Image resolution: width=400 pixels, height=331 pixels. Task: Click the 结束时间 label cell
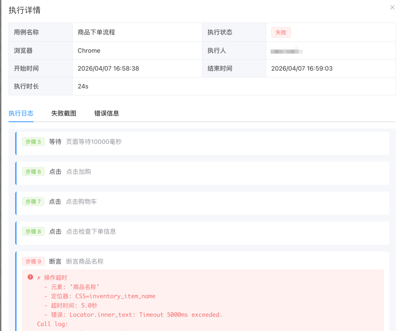[234, 69]
